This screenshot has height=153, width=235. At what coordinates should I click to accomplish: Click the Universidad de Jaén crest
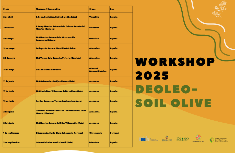click(198, 138)
